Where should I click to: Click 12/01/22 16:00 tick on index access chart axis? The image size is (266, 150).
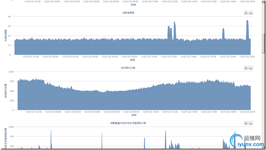click(209, 112)
